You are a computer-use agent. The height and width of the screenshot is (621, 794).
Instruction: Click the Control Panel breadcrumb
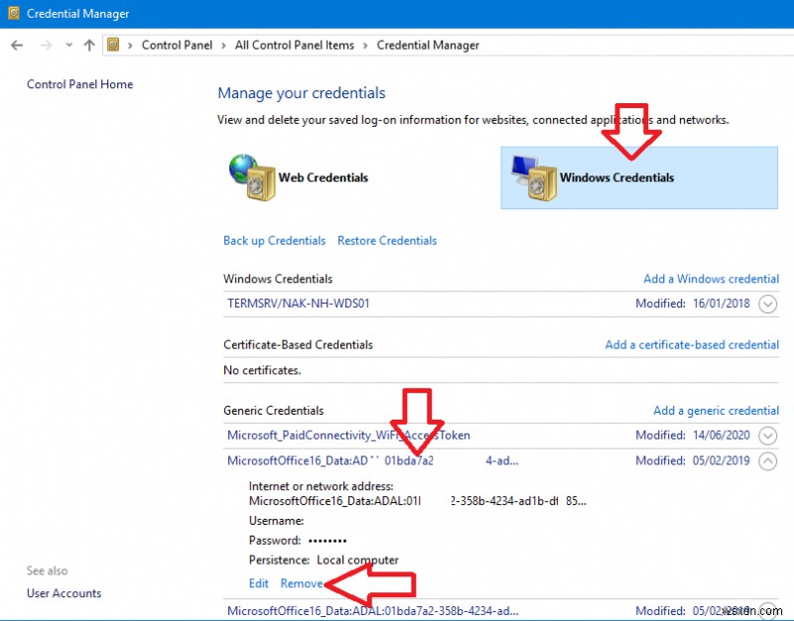[x=177, y=45]
